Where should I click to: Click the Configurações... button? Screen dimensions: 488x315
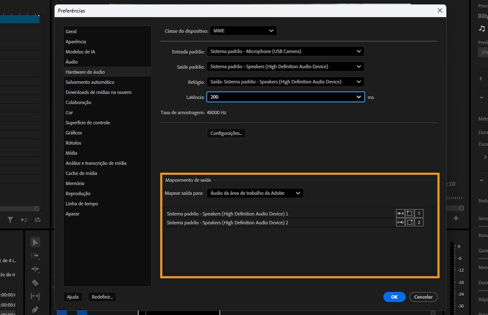pyautogui.click(x=226, y=133)
